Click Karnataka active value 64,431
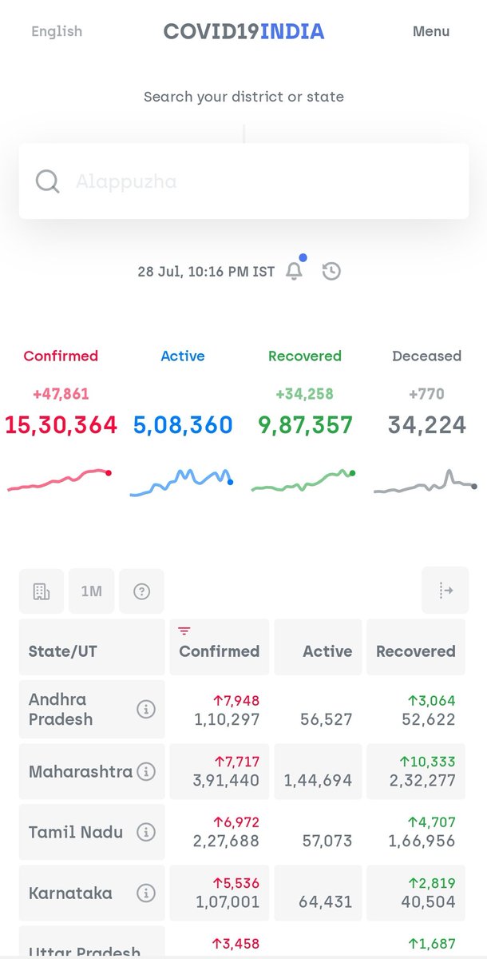Image resolution: width=487 pixels, height=959 pixels. coord(325,901)
